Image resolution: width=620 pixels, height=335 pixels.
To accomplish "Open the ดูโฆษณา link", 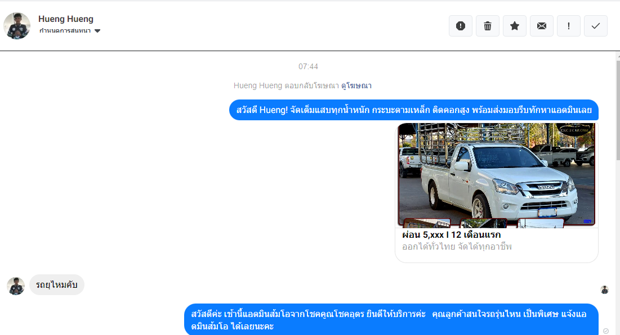I will tap(356, 85).
